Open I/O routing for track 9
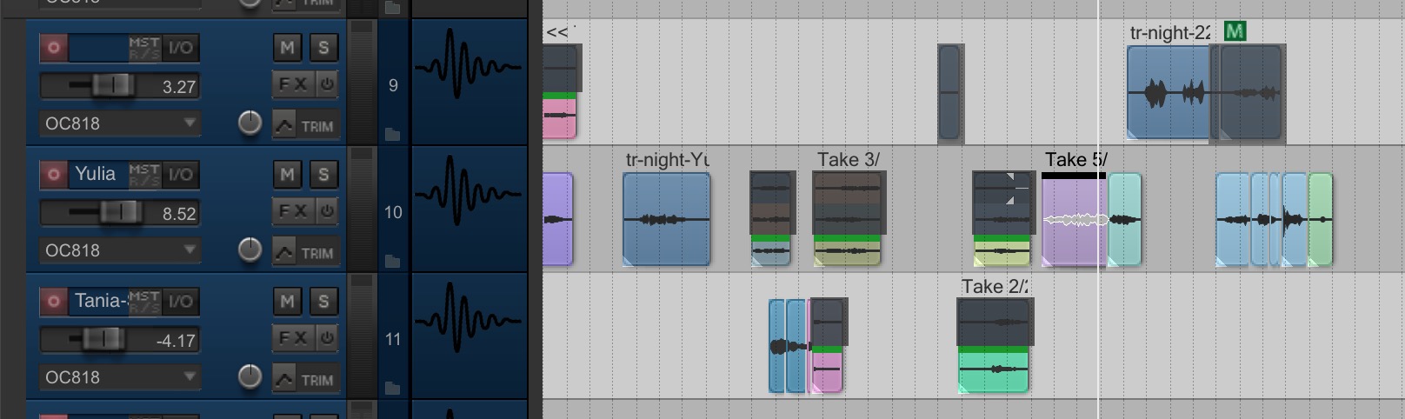 (x=181, y=48)
